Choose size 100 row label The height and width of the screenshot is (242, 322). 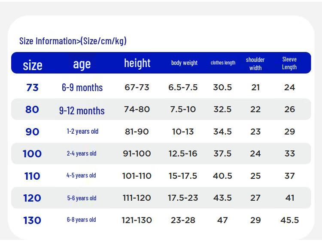[x=32, y=154]
